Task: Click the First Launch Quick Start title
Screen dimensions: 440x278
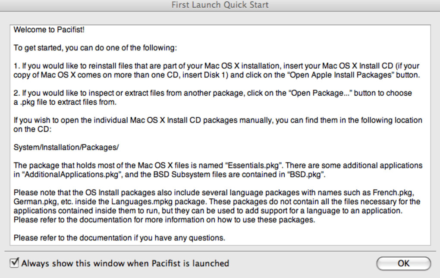Action: pyautogui.click(x=220, y=5)
